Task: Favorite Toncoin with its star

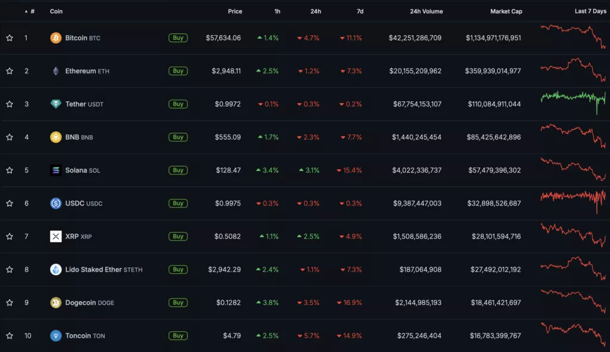Action: pyautogui.click(x=10, y=336)
